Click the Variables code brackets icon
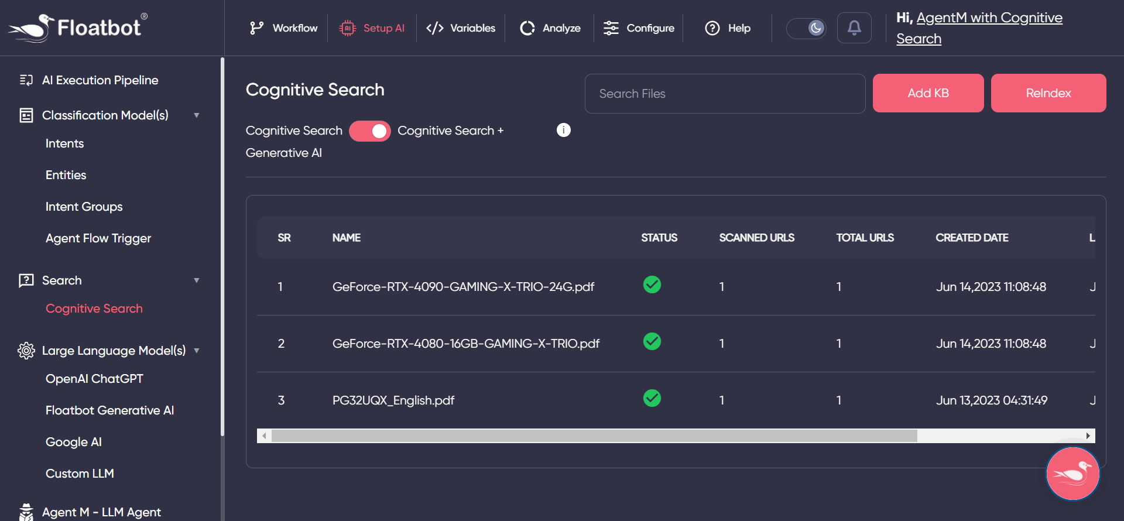Image resolution: width=1124 pixels, height=521 pixels. (435, 28)
